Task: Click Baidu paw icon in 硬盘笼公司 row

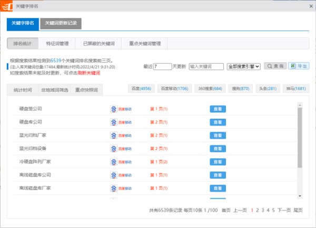Action: coord(114,109)
